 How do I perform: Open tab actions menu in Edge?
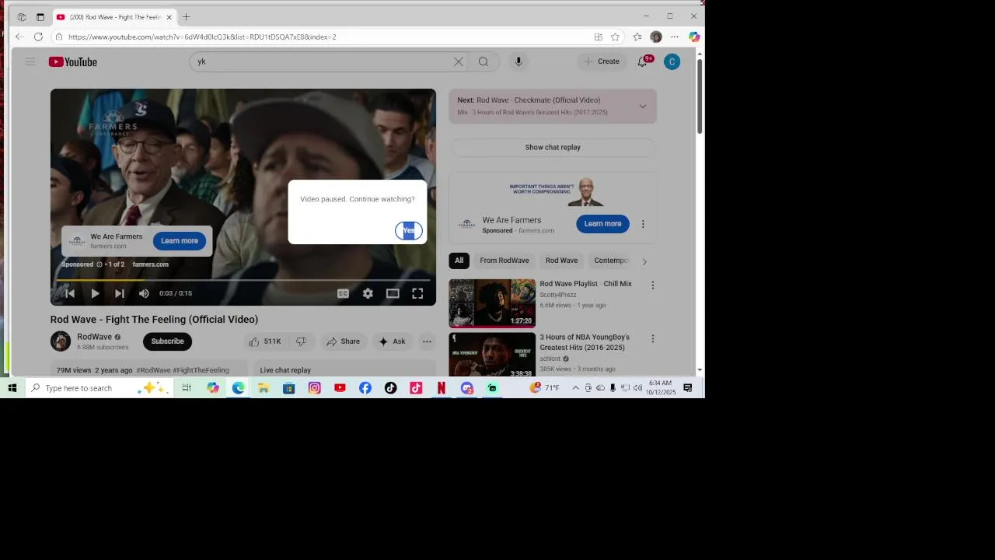(x=40, y=16)
